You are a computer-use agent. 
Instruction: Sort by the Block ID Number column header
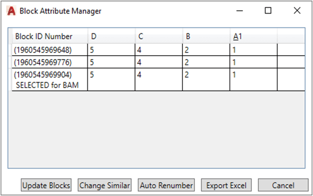click(50, 36)
